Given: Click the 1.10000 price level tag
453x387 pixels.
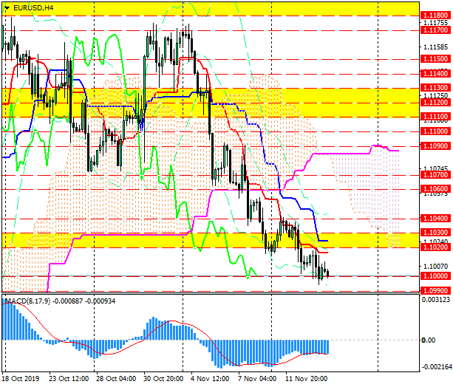Looking at the screenshot, I should (x=432, y=275).
